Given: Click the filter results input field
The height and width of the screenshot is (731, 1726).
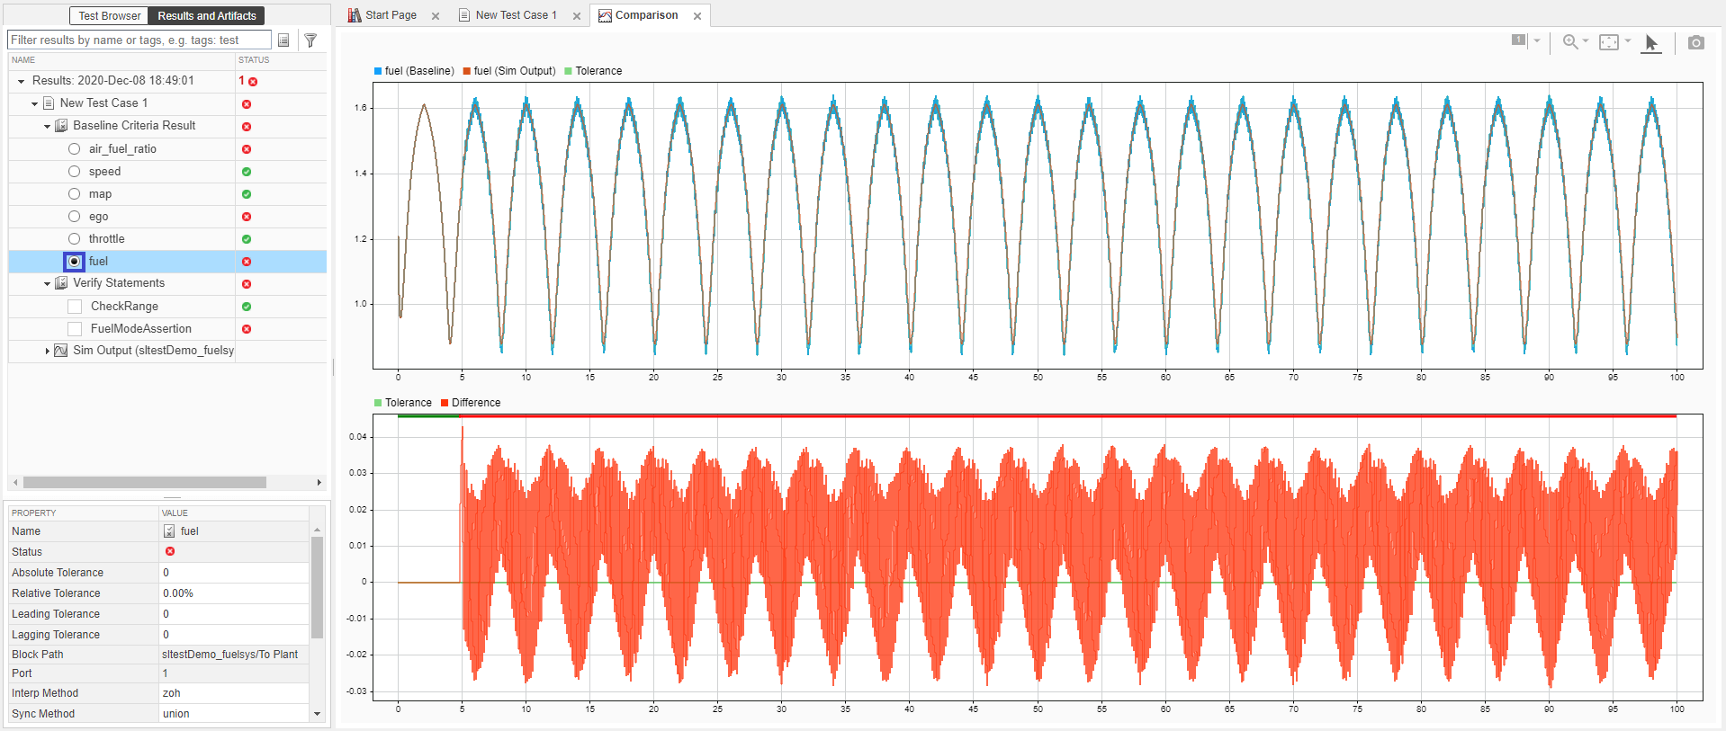Looking at the screenshot, I should 139,40.
